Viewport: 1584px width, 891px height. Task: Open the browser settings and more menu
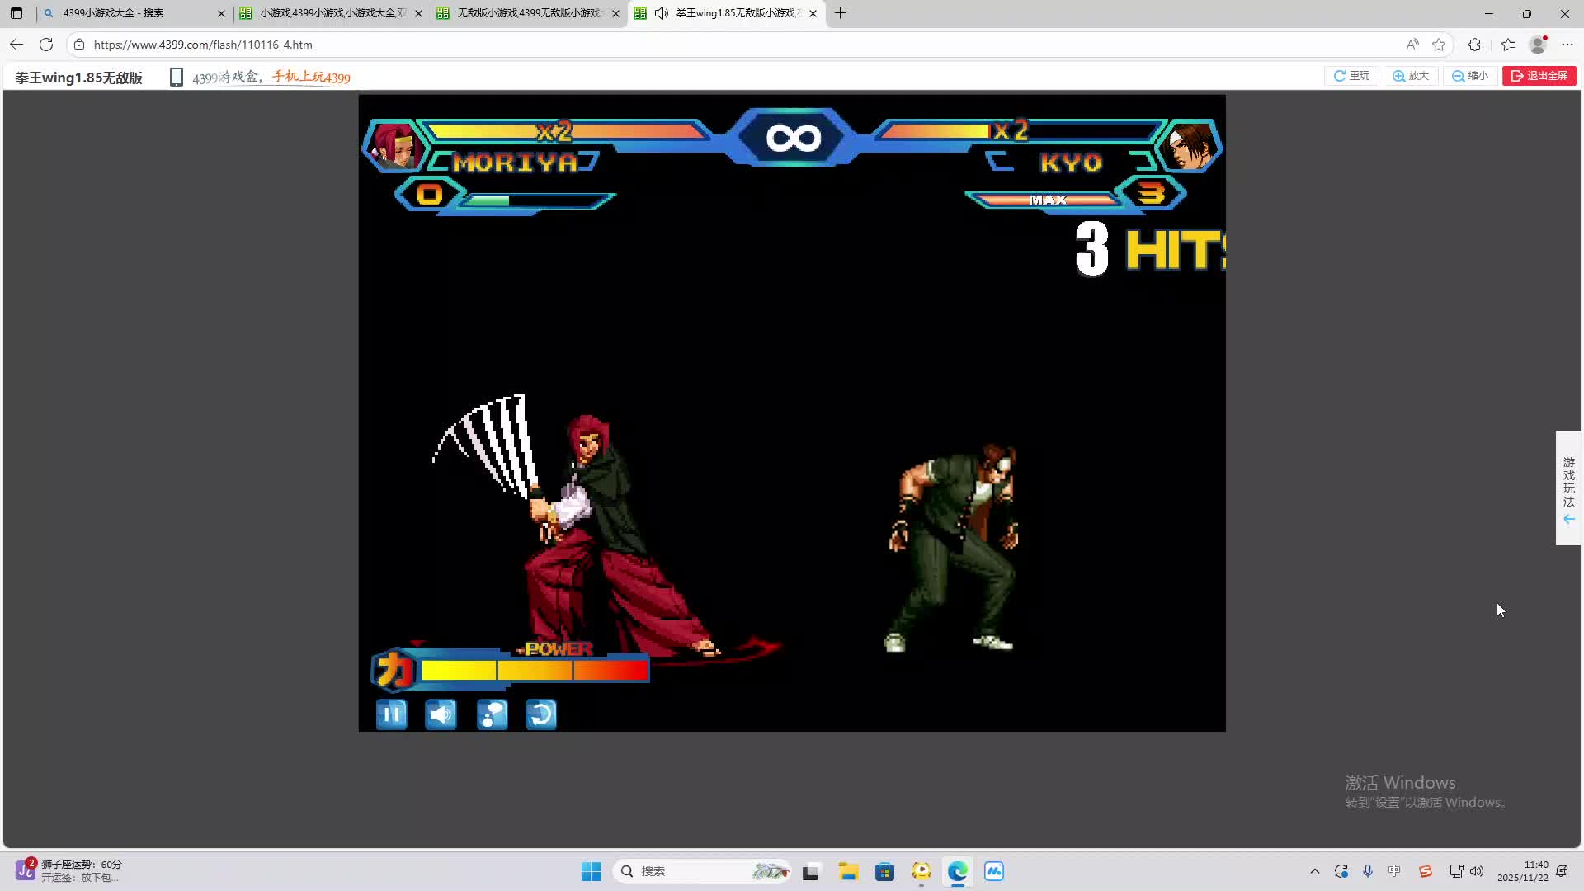[1567, 45]
